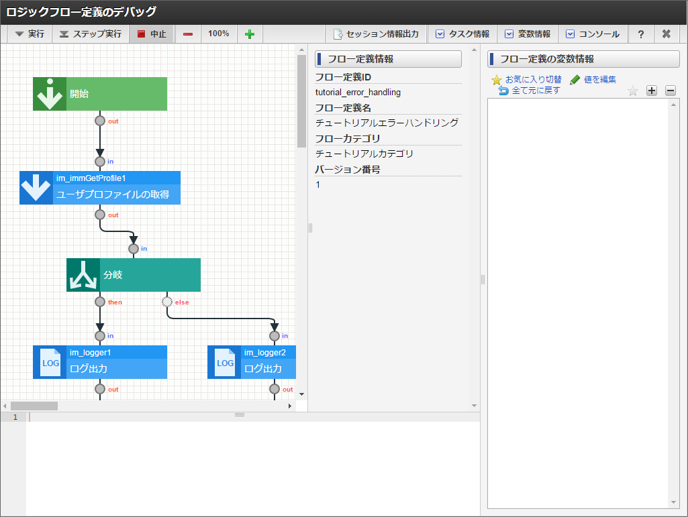Click the canvas vertical scrollbar thumb
This screenshot has width=688, height=517.
click(301, 101)
